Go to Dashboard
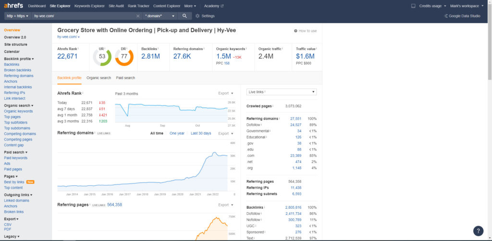Image resolution: width=492 pixels, height=241 pixels. 37,6
